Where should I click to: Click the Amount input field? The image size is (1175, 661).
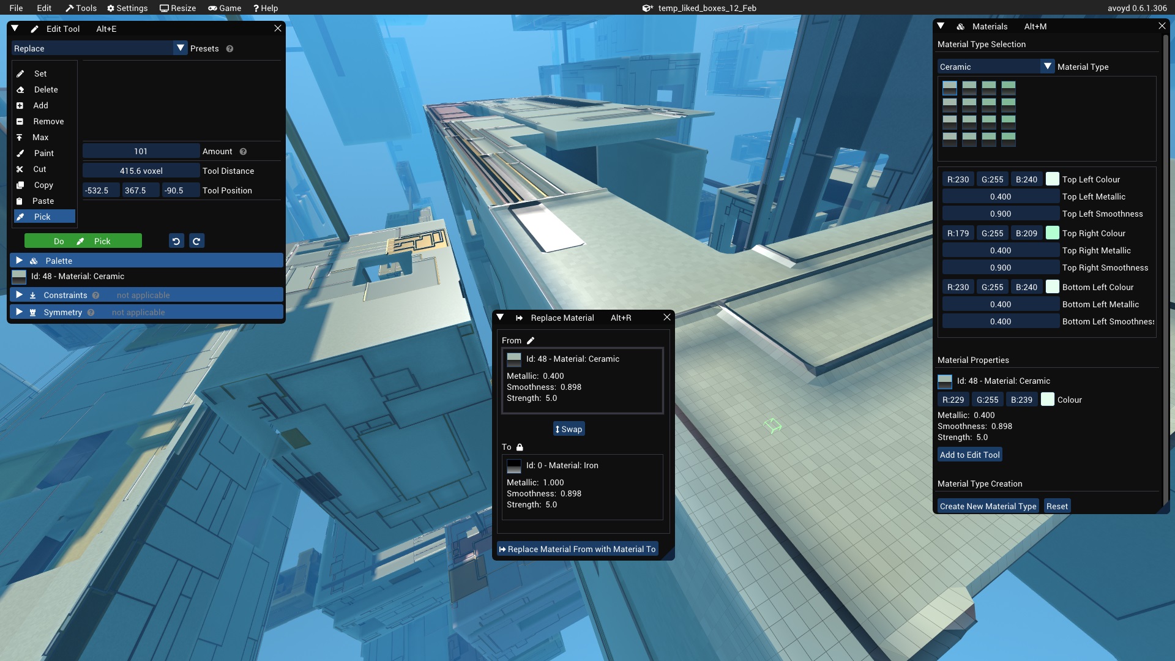coord(141,151)
